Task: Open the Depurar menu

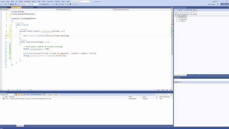Action: 34,1
